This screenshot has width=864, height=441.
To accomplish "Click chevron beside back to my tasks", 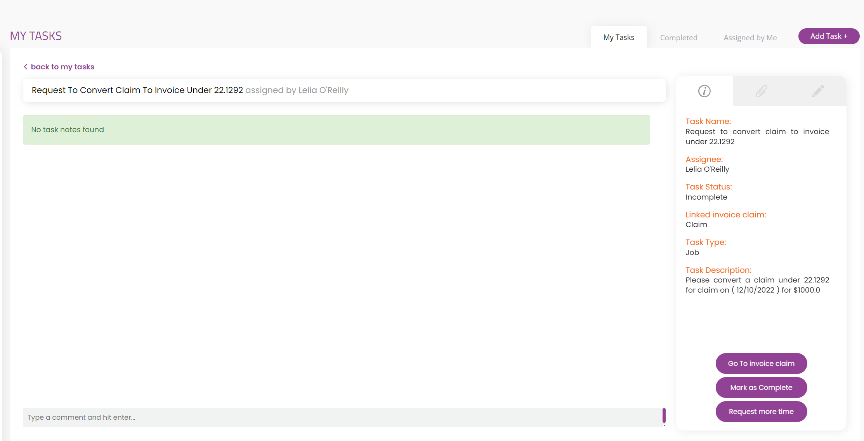I will 26,67.
